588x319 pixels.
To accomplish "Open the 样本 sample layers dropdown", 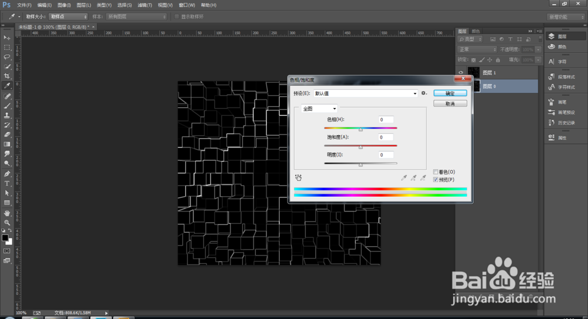I will coord(136,16).
